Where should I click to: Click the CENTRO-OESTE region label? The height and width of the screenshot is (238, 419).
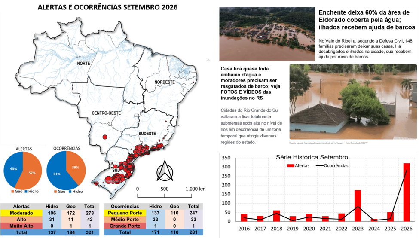click(106, 113)
